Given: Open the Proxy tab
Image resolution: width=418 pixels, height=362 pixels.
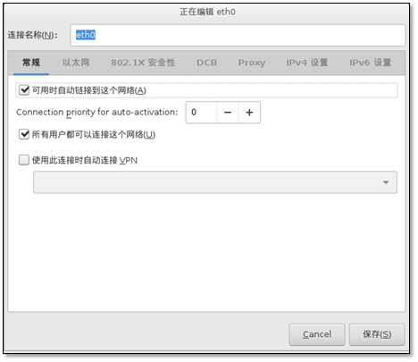Looking at the screenshot, I should pyautogui.click(x=252, y=63).
